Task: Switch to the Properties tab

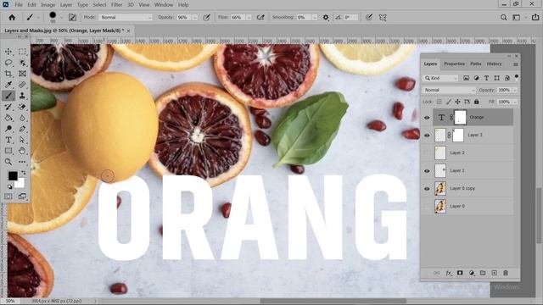Action: (455, 64)
